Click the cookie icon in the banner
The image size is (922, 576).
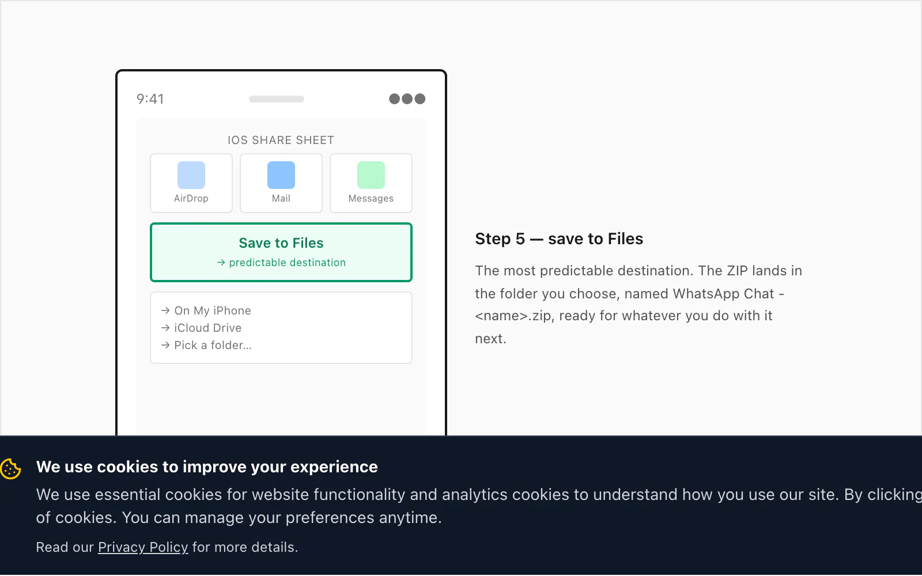(11, 469)
